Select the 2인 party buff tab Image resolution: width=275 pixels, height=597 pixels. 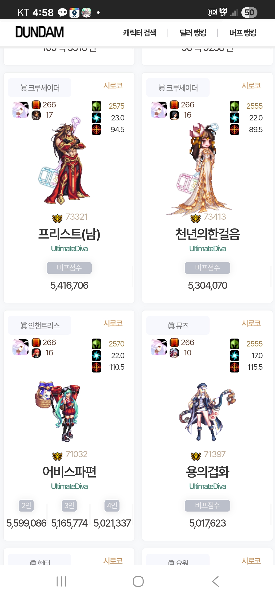click(26, 505)
